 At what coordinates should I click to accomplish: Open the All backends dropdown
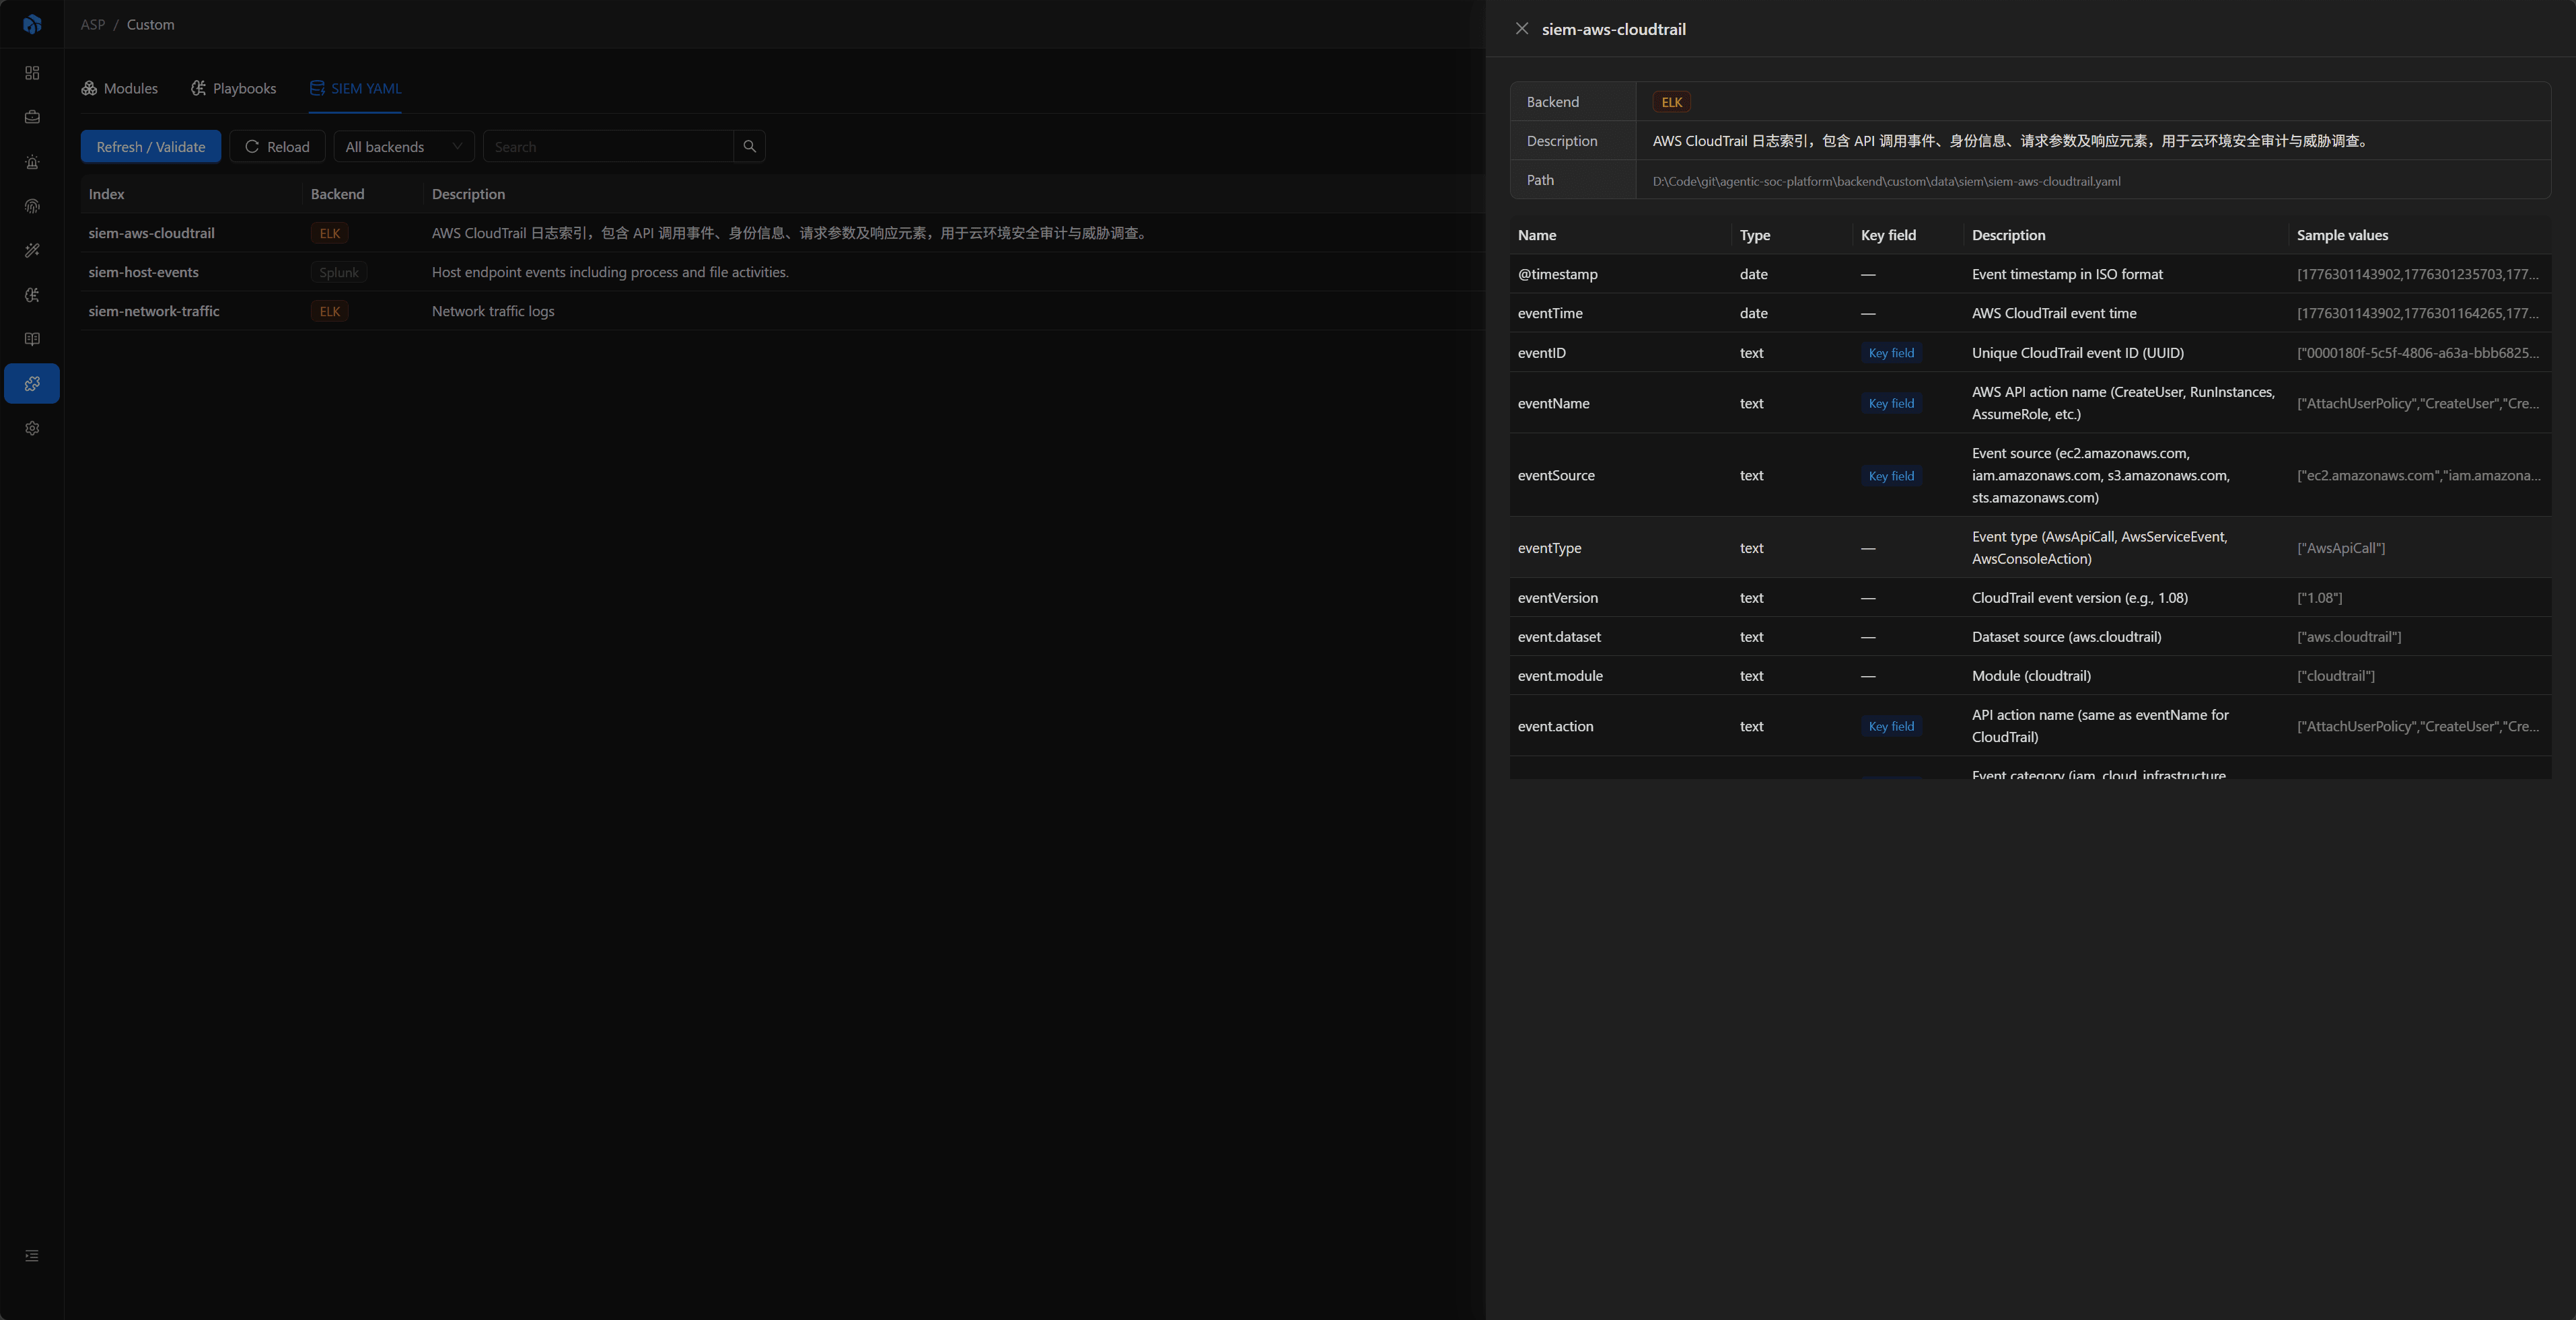click(404, 146)
